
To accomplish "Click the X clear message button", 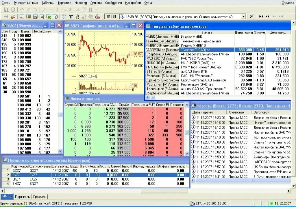I will [251, 16].
